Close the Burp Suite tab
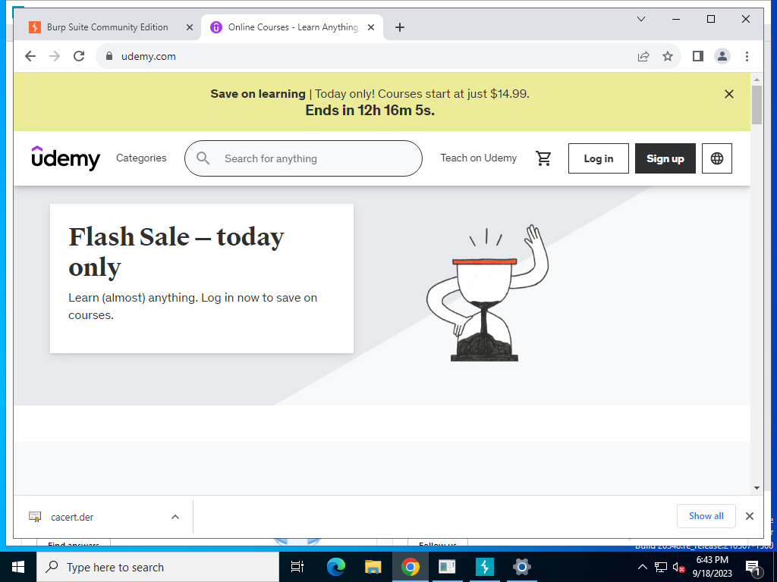Screen dimensions: 777x582 click(189, 27)
